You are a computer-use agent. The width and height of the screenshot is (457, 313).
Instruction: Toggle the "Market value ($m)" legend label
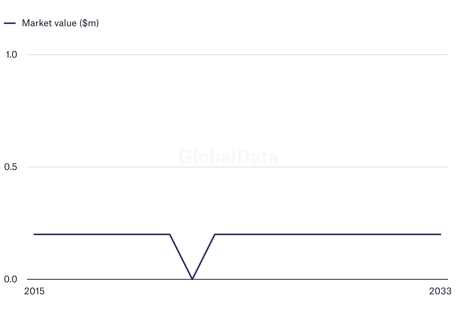[60, 23]
